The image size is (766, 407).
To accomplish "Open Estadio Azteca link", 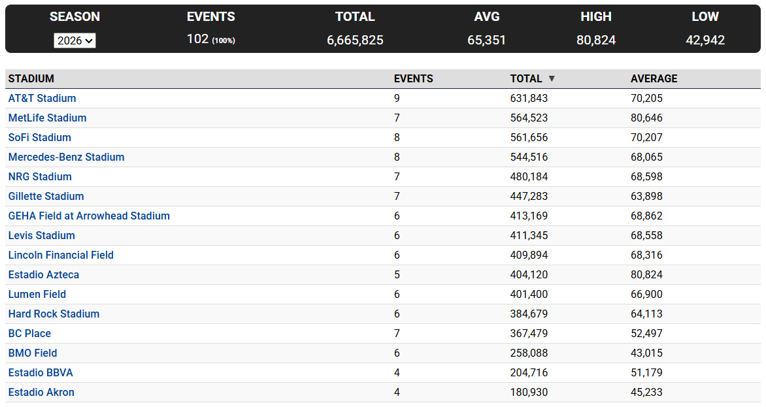I will [x=44, y=275].
